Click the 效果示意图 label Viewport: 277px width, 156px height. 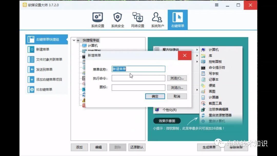(167, 121)
